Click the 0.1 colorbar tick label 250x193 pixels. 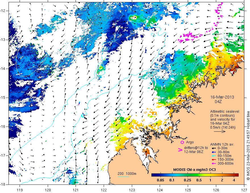click(x=172, y=180)
